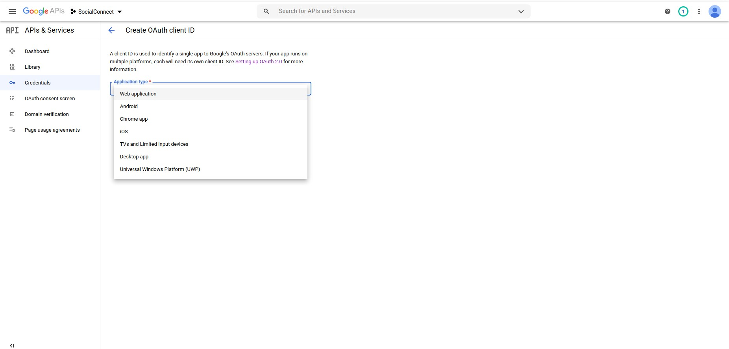Viewport: 729px width, 349px height.
Task: Expand the SocialConnect project selector
Action: click(x=96, y=12)
